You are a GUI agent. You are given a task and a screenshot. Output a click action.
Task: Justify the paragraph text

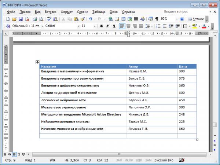[141, 26]
